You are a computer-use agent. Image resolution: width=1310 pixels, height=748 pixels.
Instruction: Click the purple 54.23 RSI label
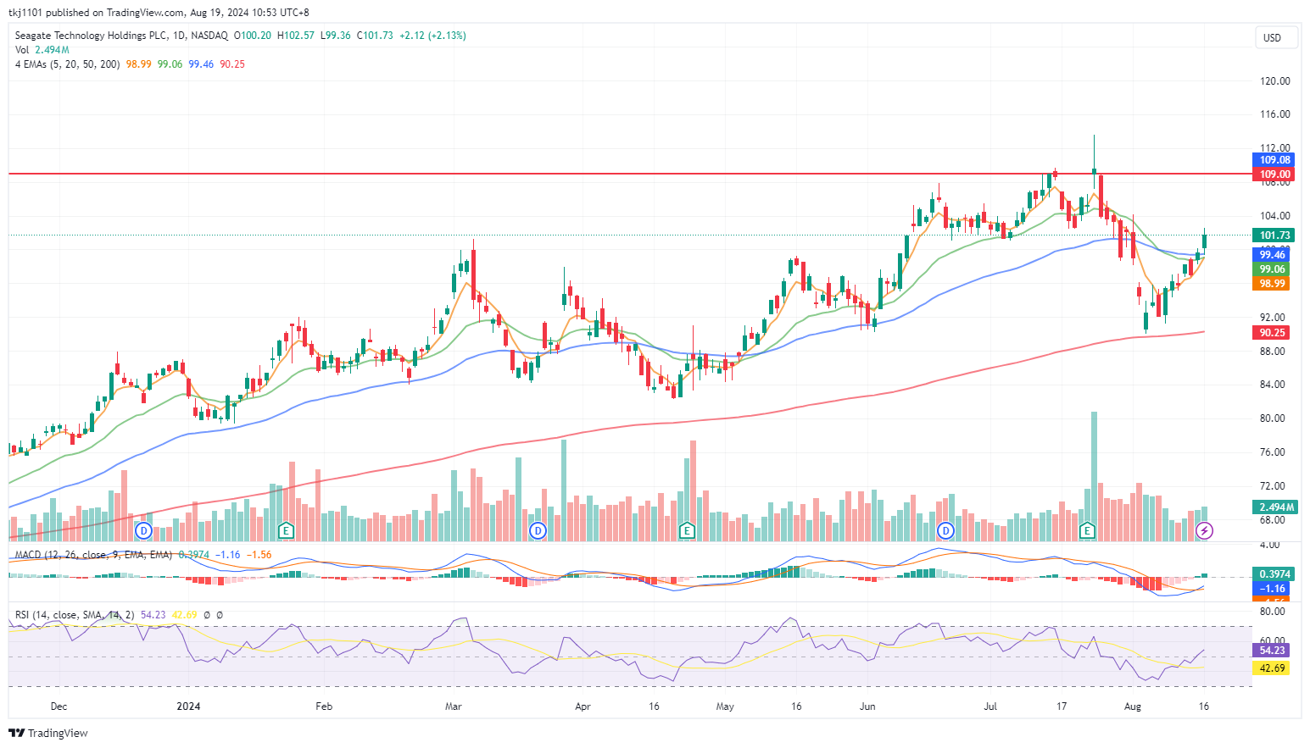pos(1271,651)
